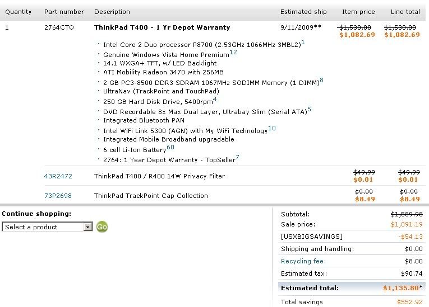The height and width of the screenshot is (307, 429).
Task: Open footnote 60 after Li-Ion Battery
Action: pos(170,148)
